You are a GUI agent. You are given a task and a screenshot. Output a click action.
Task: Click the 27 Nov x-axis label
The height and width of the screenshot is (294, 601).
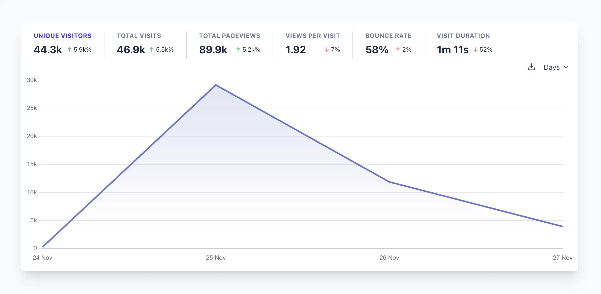(563, 258)
